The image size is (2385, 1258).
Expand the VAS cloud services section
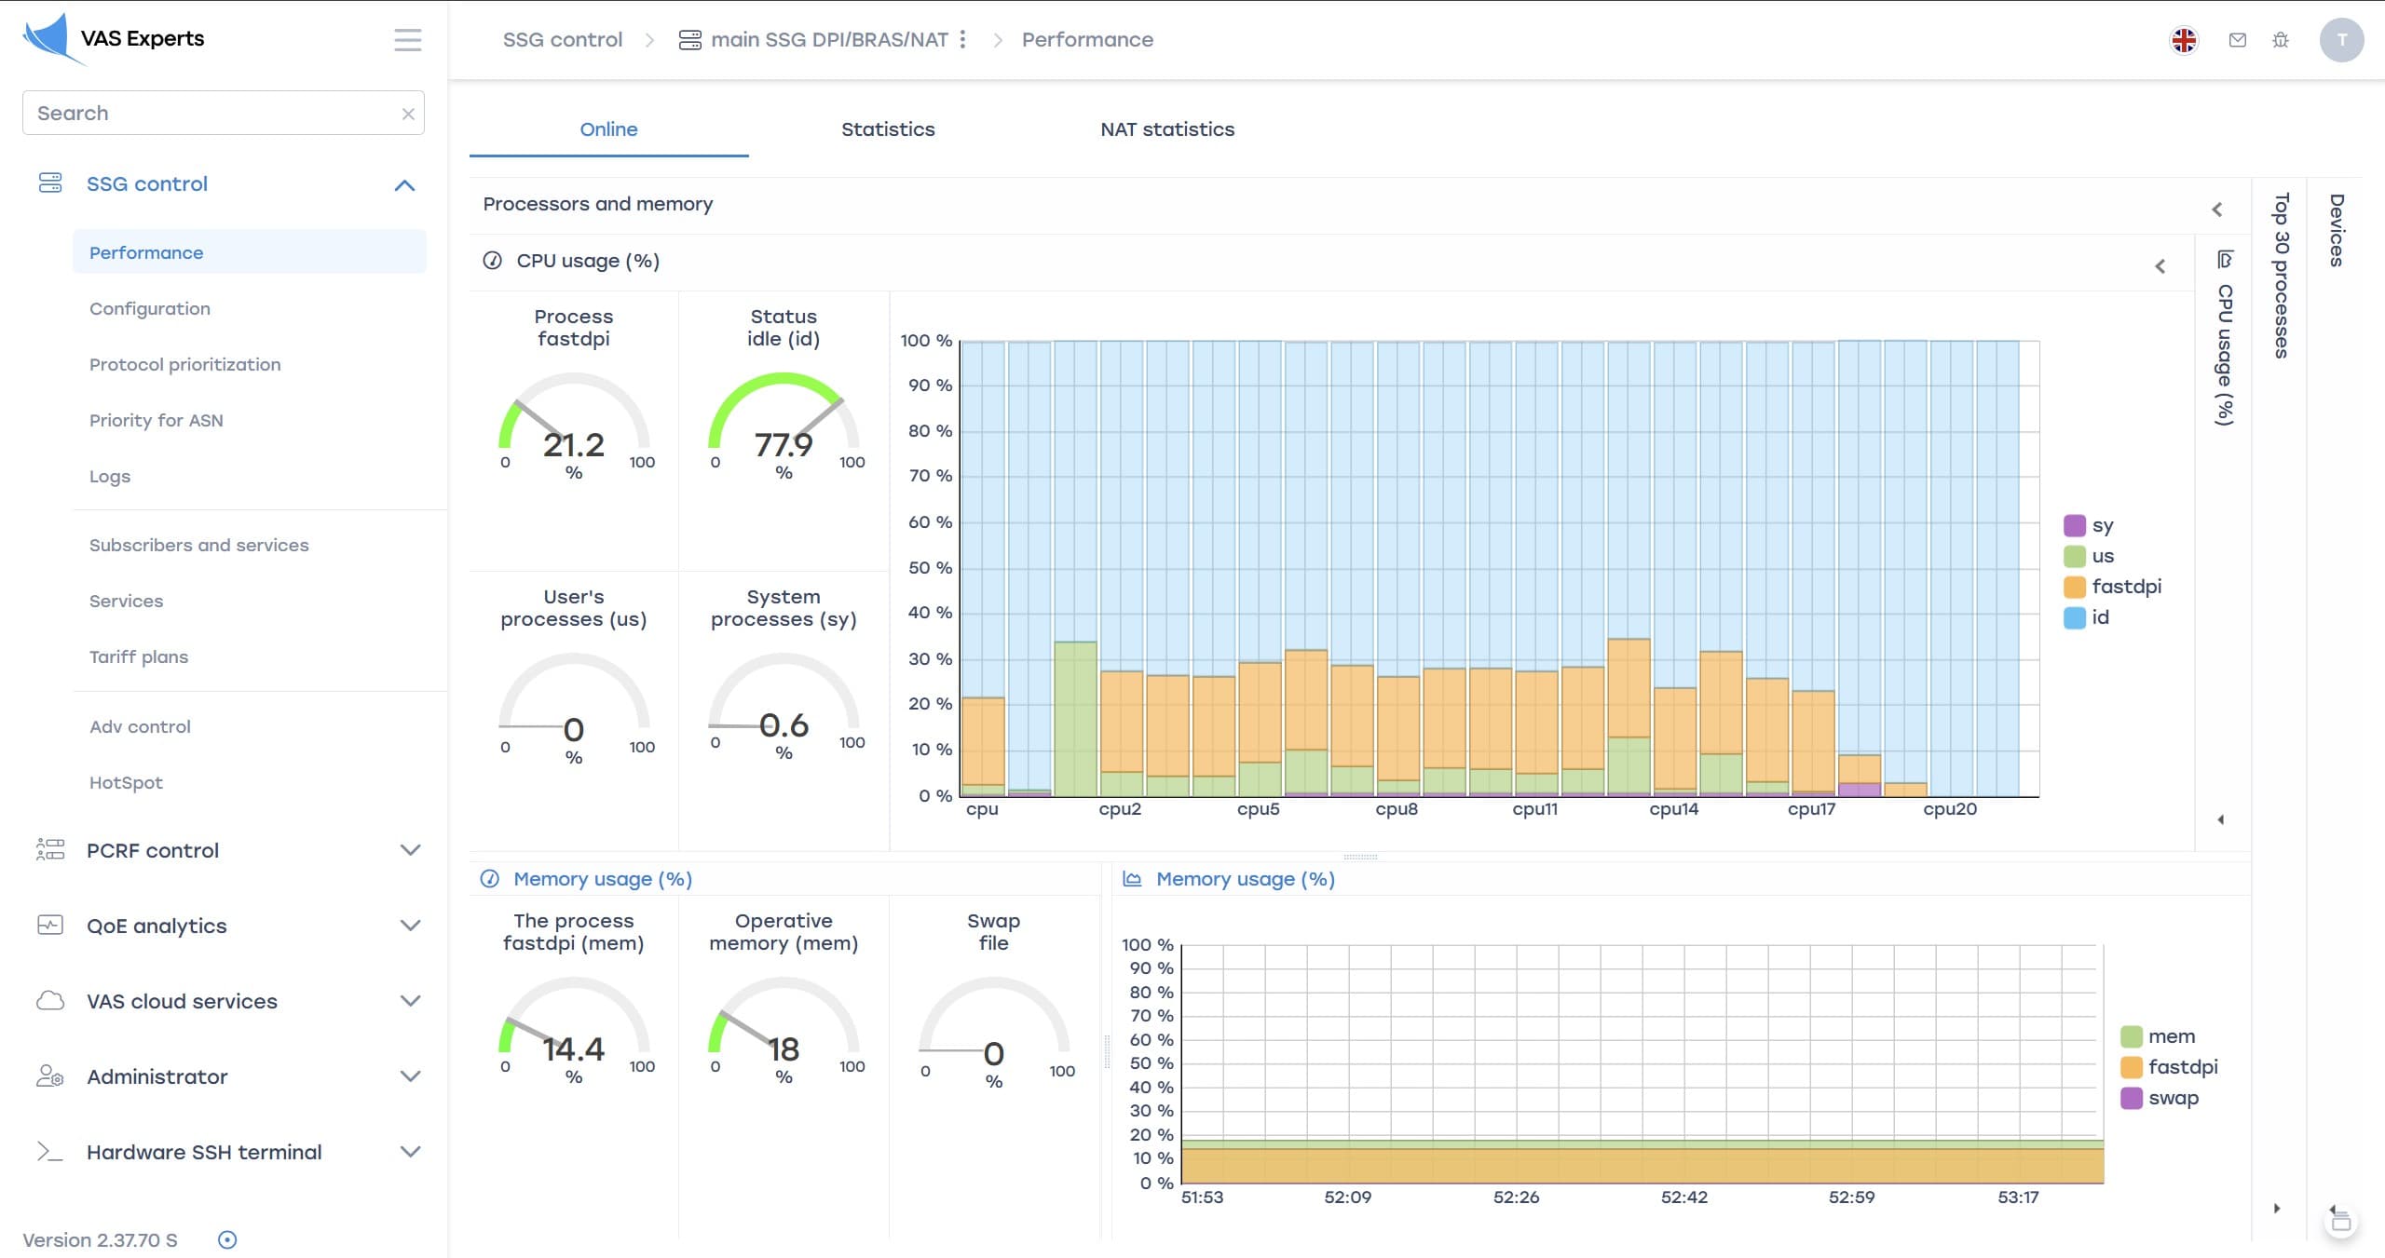coord(410,1001)
